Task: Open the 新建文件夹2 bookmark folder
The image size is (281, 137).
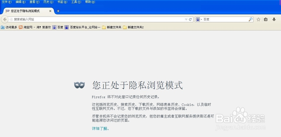Action: (133, 27)
